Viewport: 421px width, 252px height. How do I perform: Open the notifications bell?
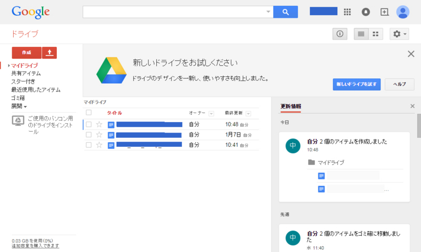click(365, 12)
